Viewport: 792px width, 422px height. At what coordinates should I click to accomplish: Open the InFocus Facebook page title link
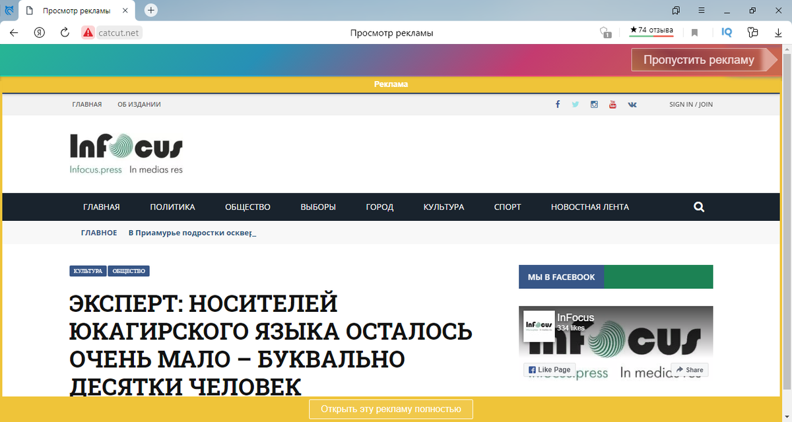(x=576, y=318)
